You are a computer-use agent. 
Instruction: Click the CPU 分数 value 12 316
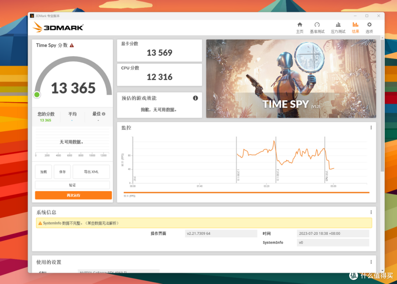[x=160, y=77]
